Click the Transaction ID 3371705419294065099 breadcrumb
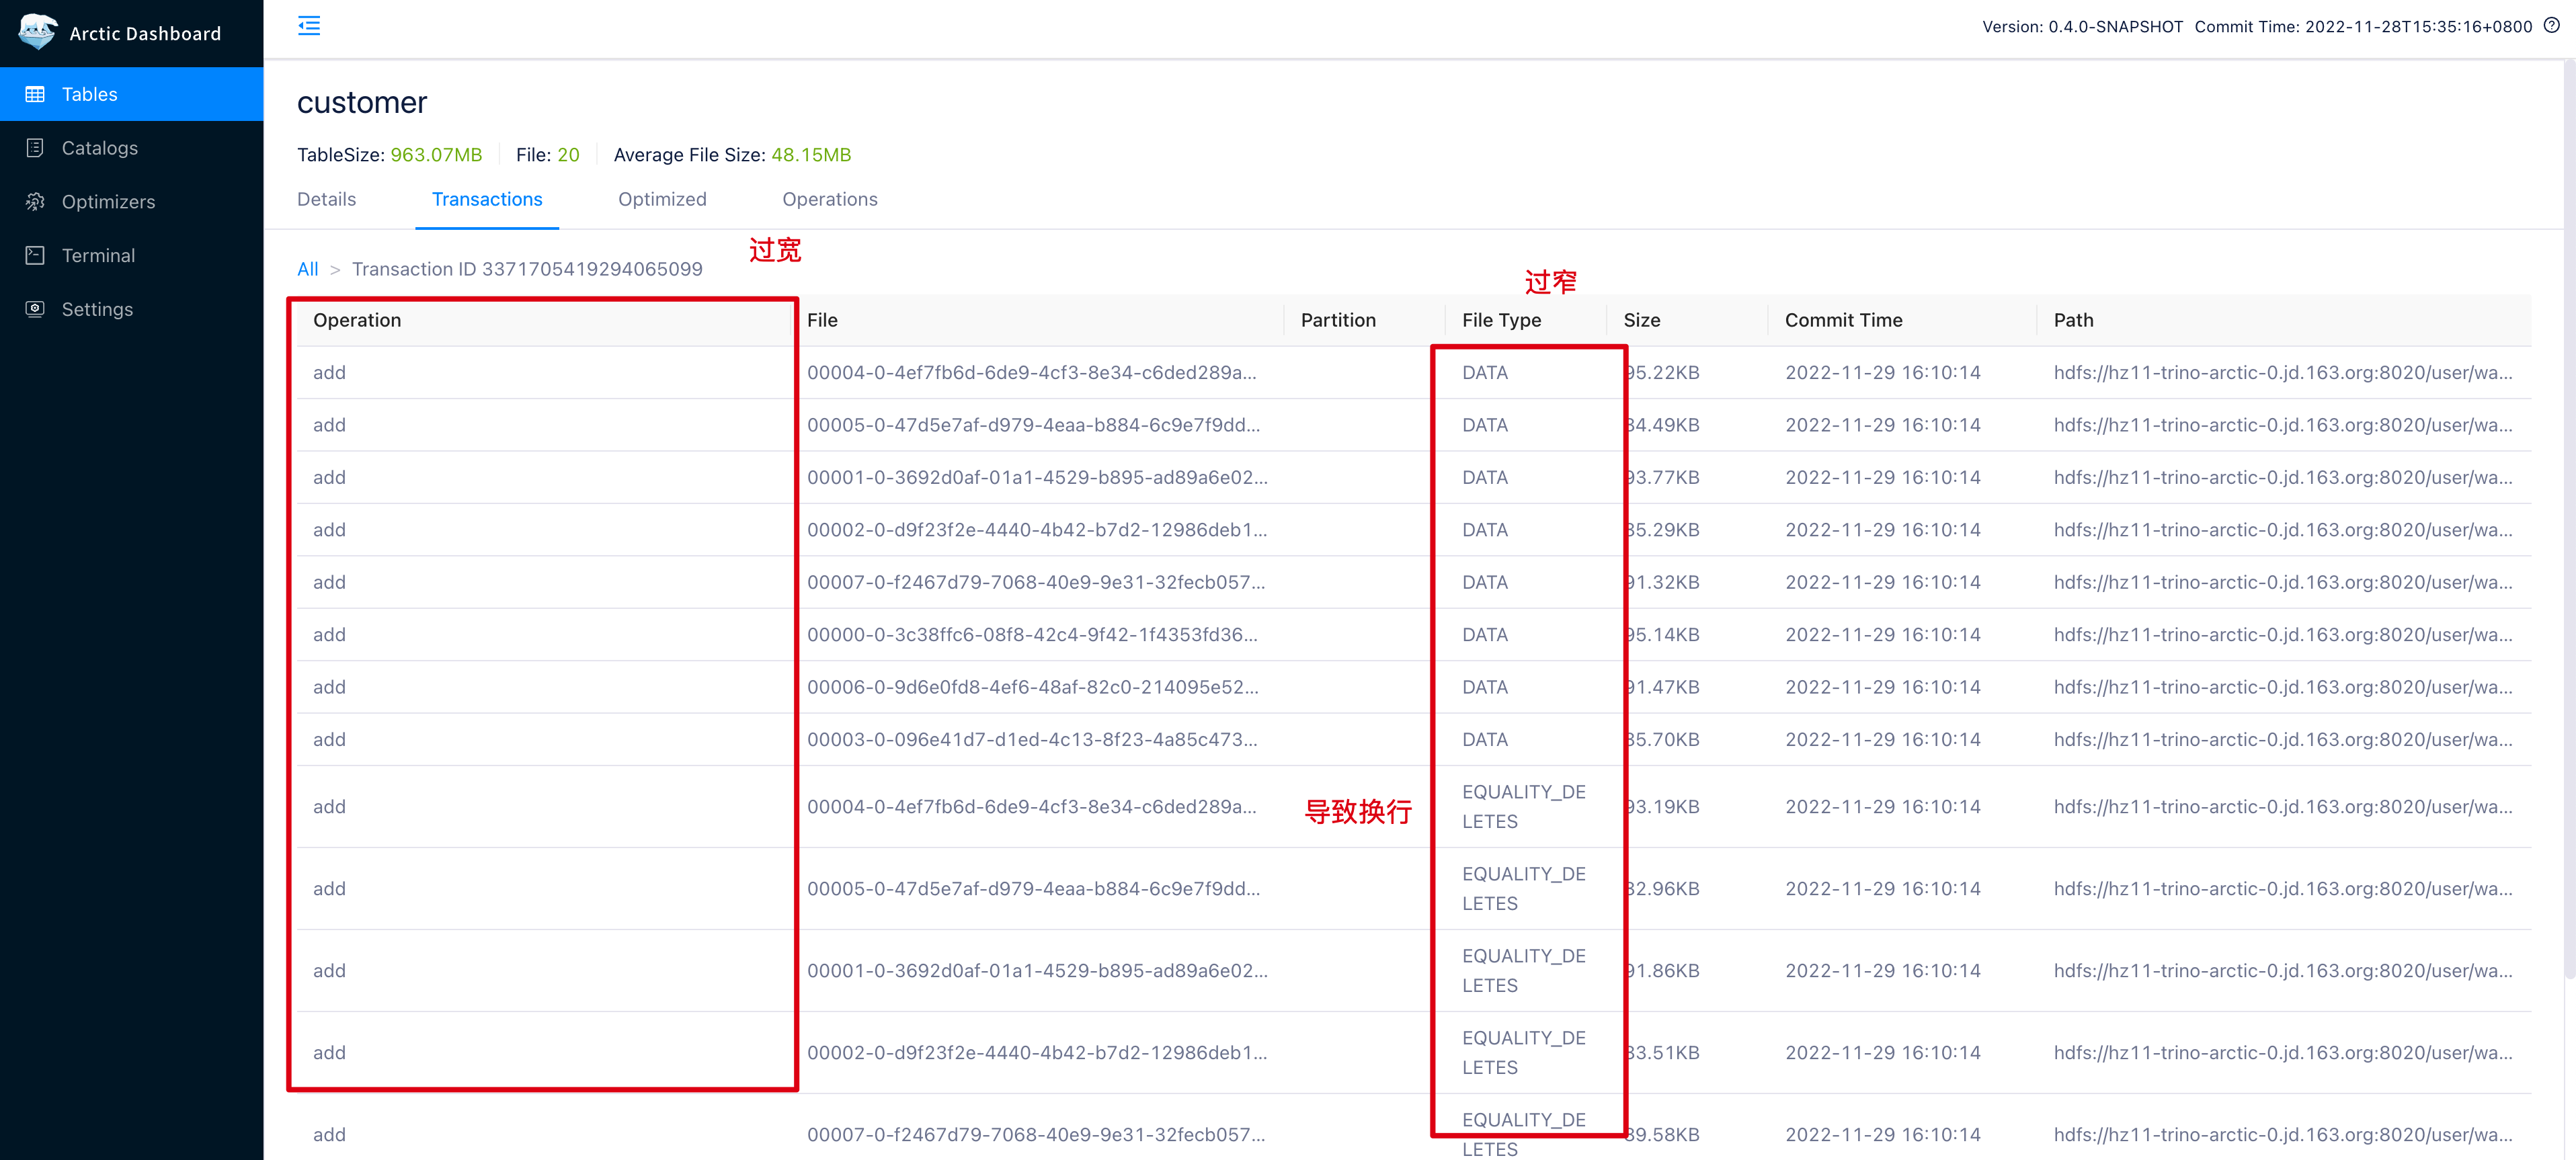Viewport: 2576px width, 1160px height. pos(528,268)
